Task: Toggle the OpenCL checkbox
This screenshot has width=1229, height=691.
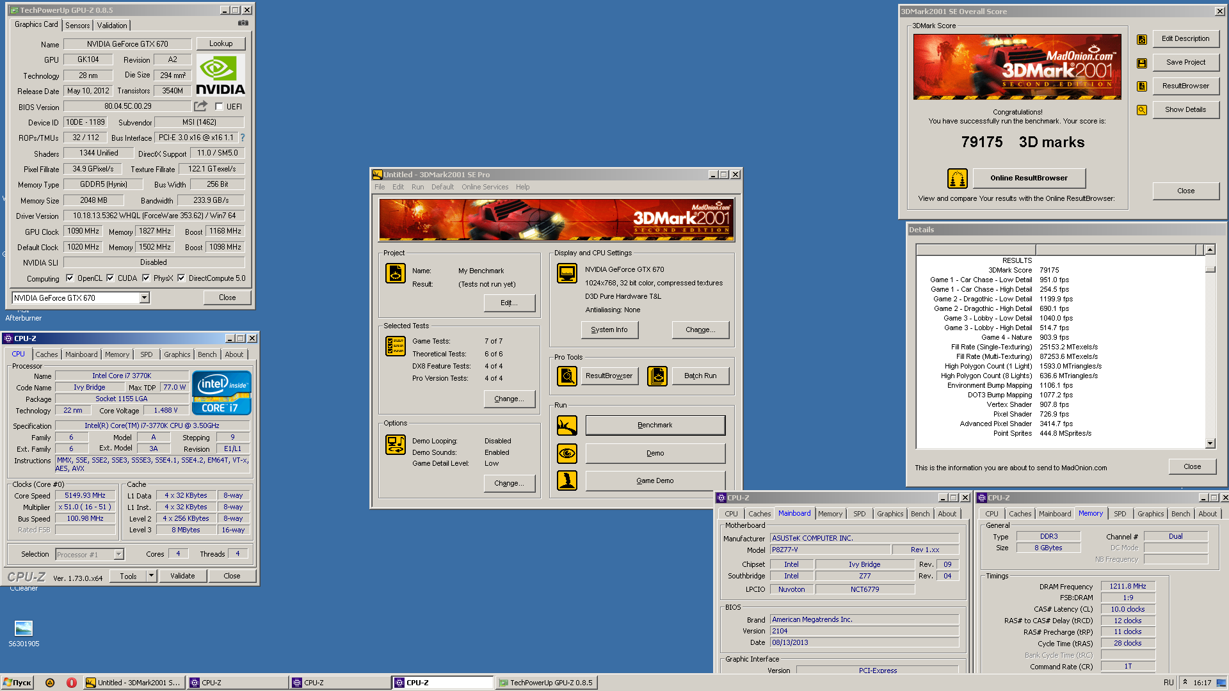Action: (70, 278)
